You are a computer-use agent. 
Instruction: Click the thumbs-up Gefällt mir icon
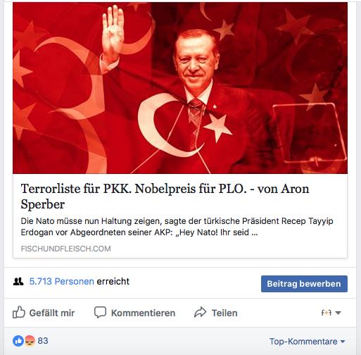point(19,312)
